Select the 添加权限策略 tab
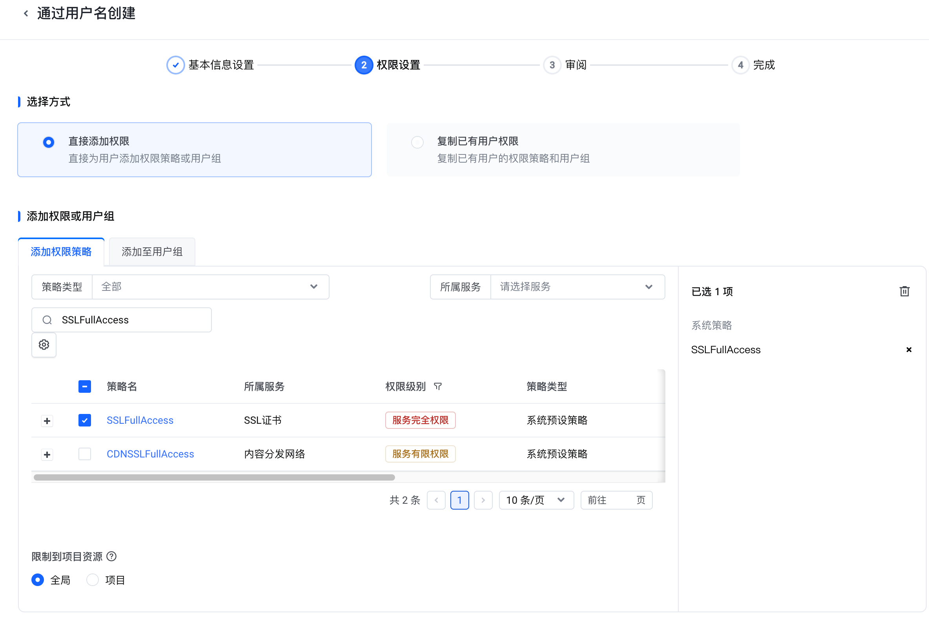The image size is (929, 617). 61,252
